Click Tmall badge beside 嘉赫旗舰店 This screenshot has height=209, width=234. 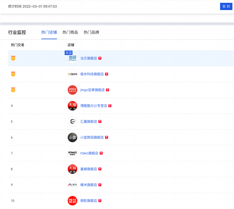pyautogui.click(x=100, y=169)
